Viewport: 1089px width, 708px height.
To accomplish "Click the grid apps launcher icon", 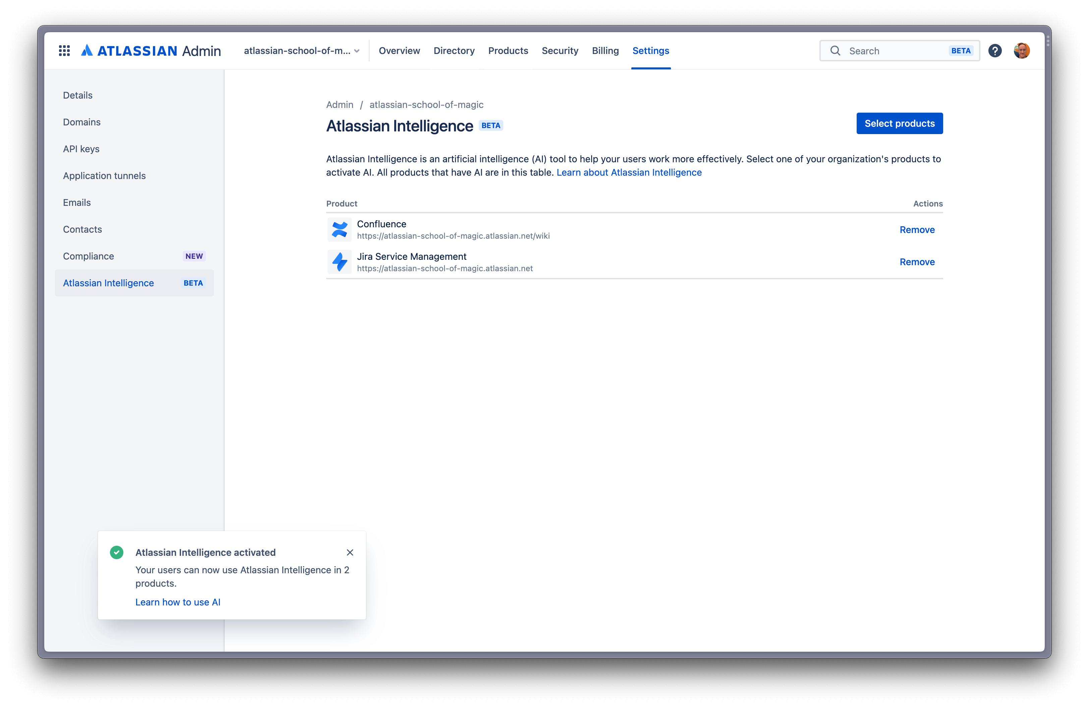I will 63,50.
